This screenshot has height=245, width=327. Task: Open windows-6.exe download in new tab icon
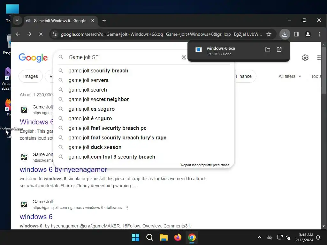click(x=279, y=49)
